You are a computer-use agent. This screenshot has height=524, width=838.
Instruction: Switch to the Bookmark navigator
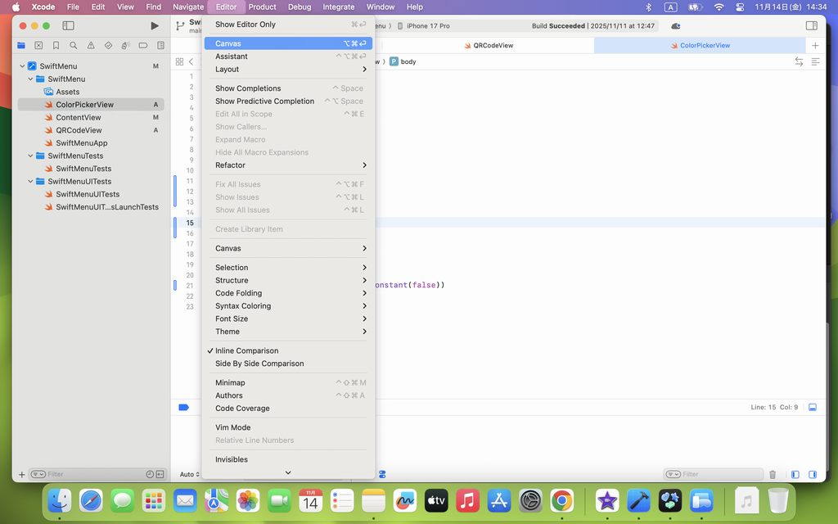click(56, 46)
